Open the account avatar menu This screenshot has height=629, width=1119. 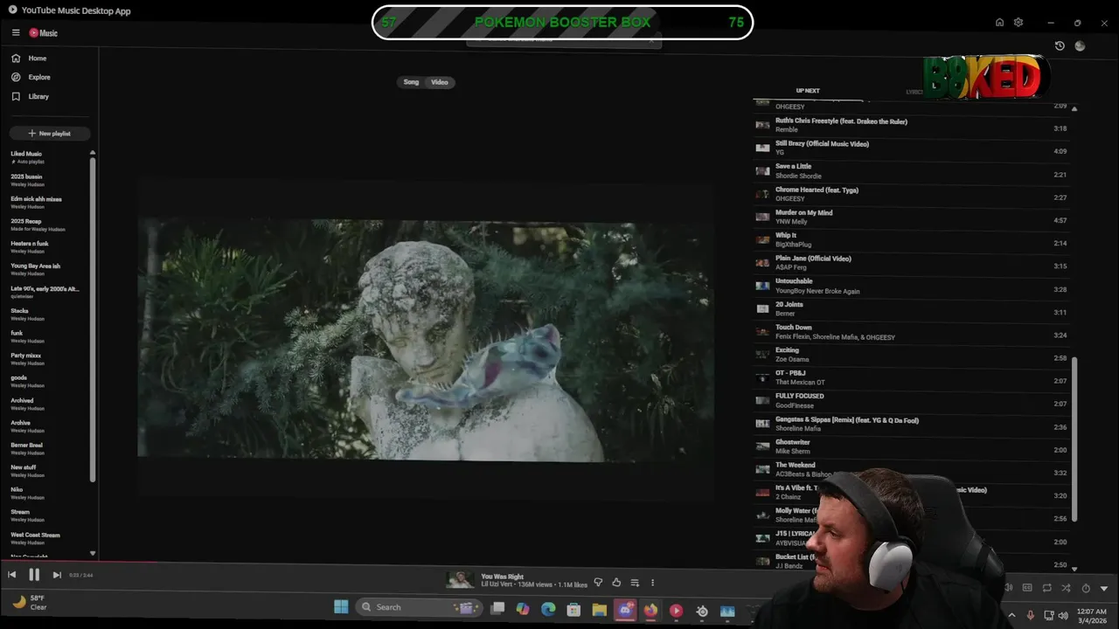1080,46
